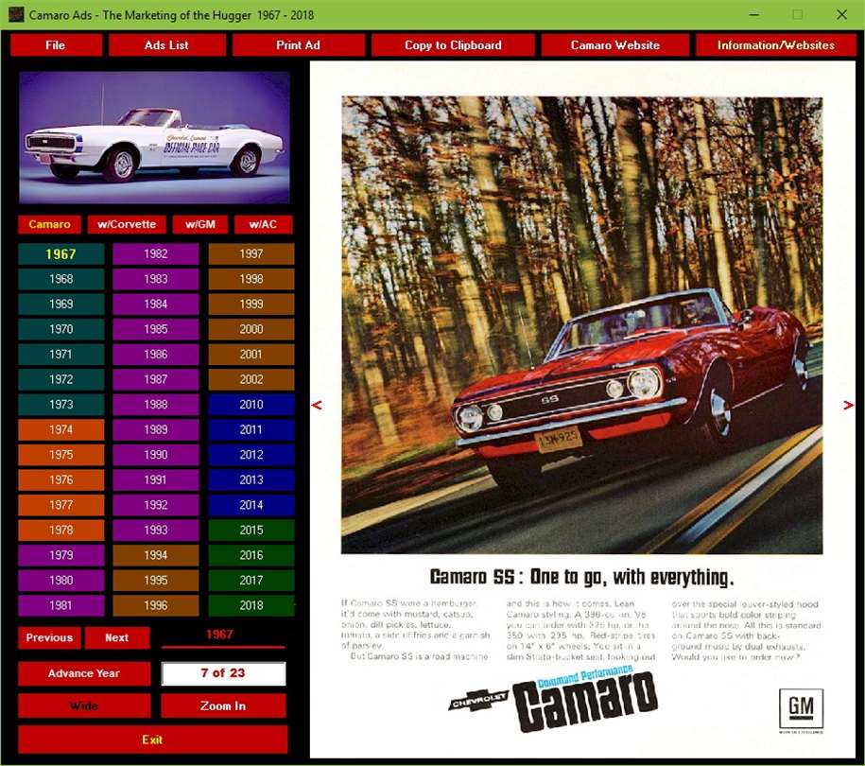
Task: Select year 1973
Action: pos(61,405)
